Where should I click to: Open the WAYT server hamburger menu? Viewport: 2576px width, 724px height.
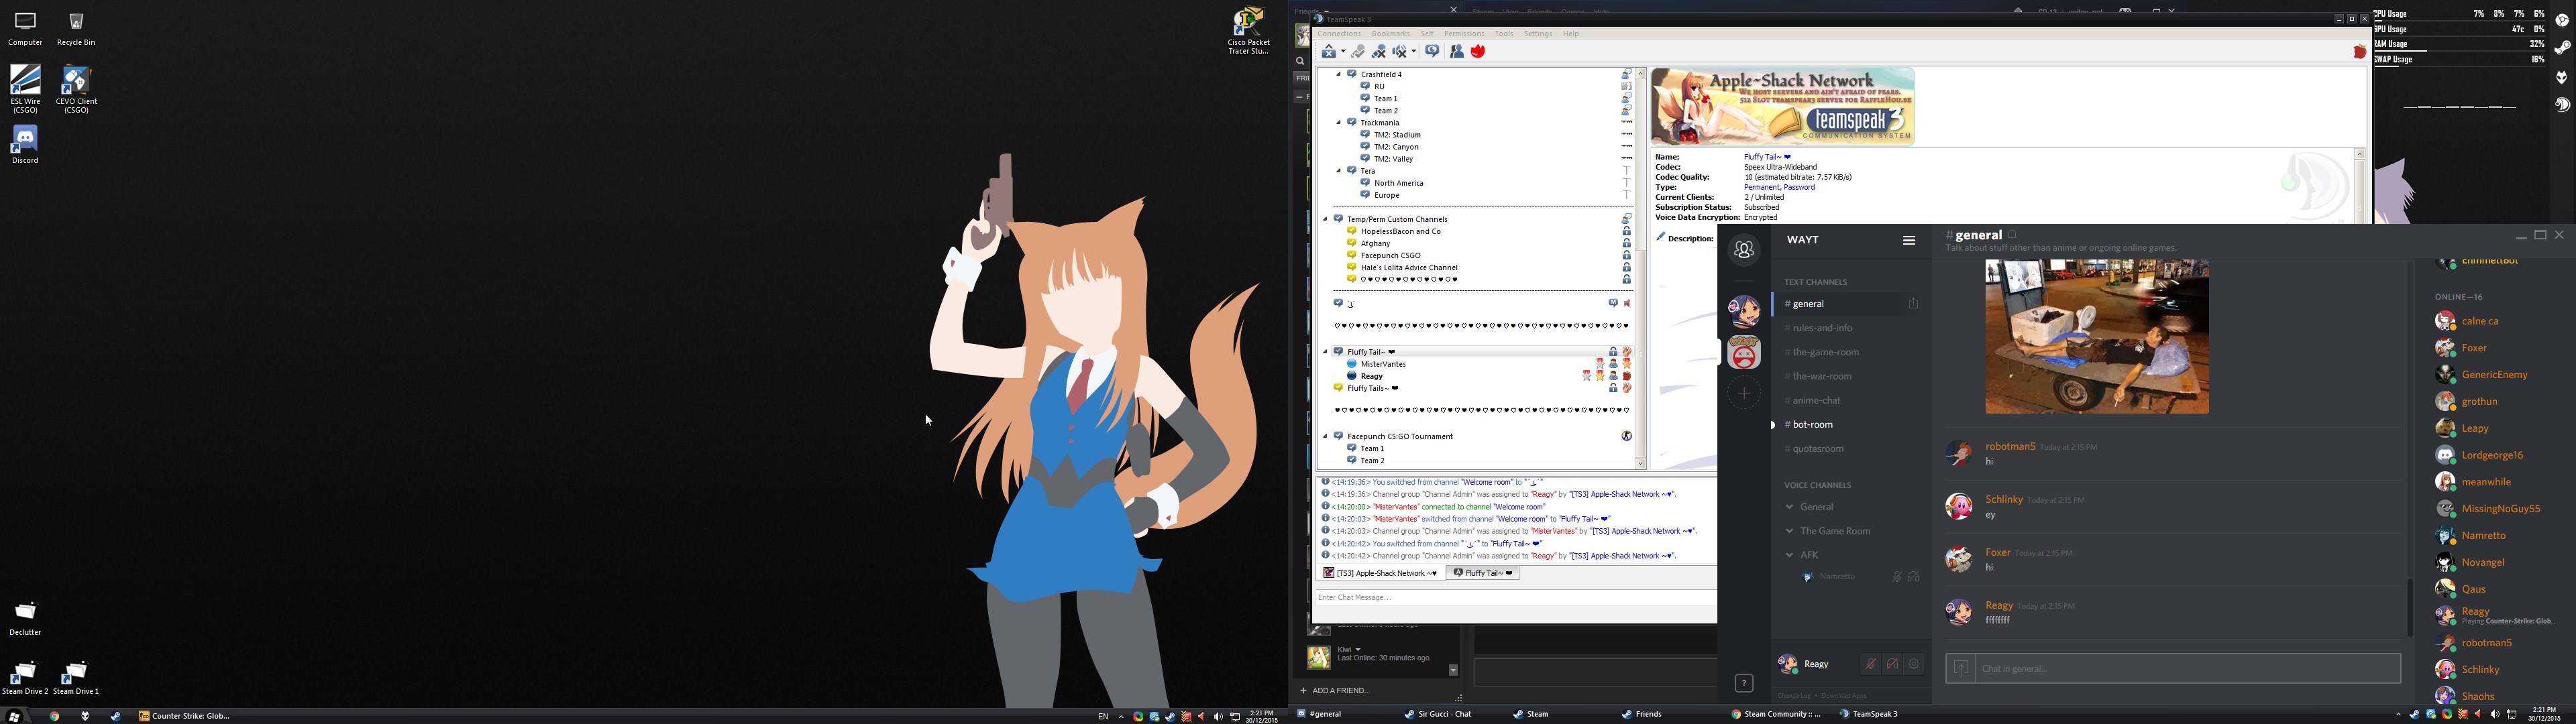point(1908,240)
